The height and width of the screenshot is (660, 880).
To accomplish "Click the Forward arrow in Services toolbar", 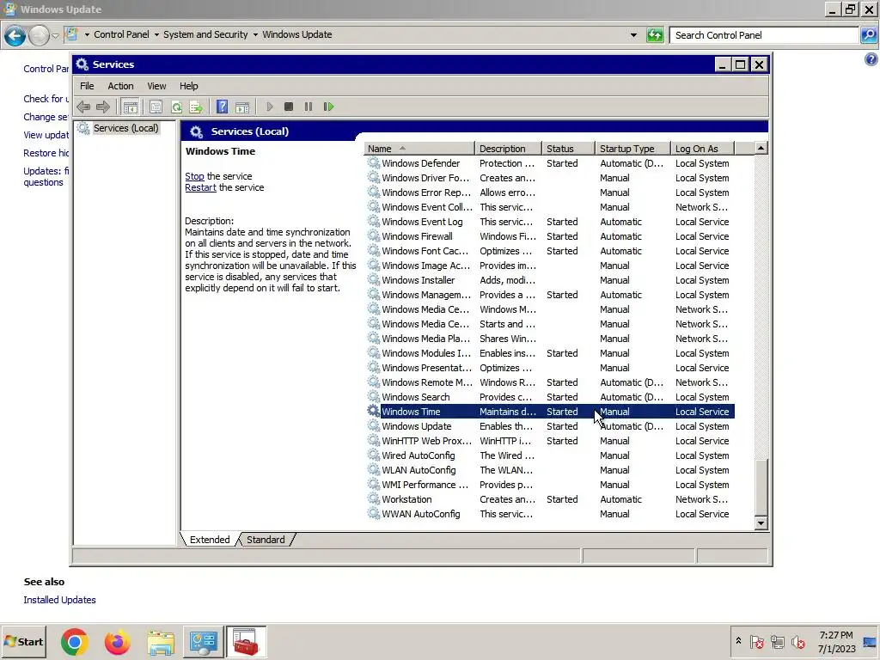I will coord(103,107).
